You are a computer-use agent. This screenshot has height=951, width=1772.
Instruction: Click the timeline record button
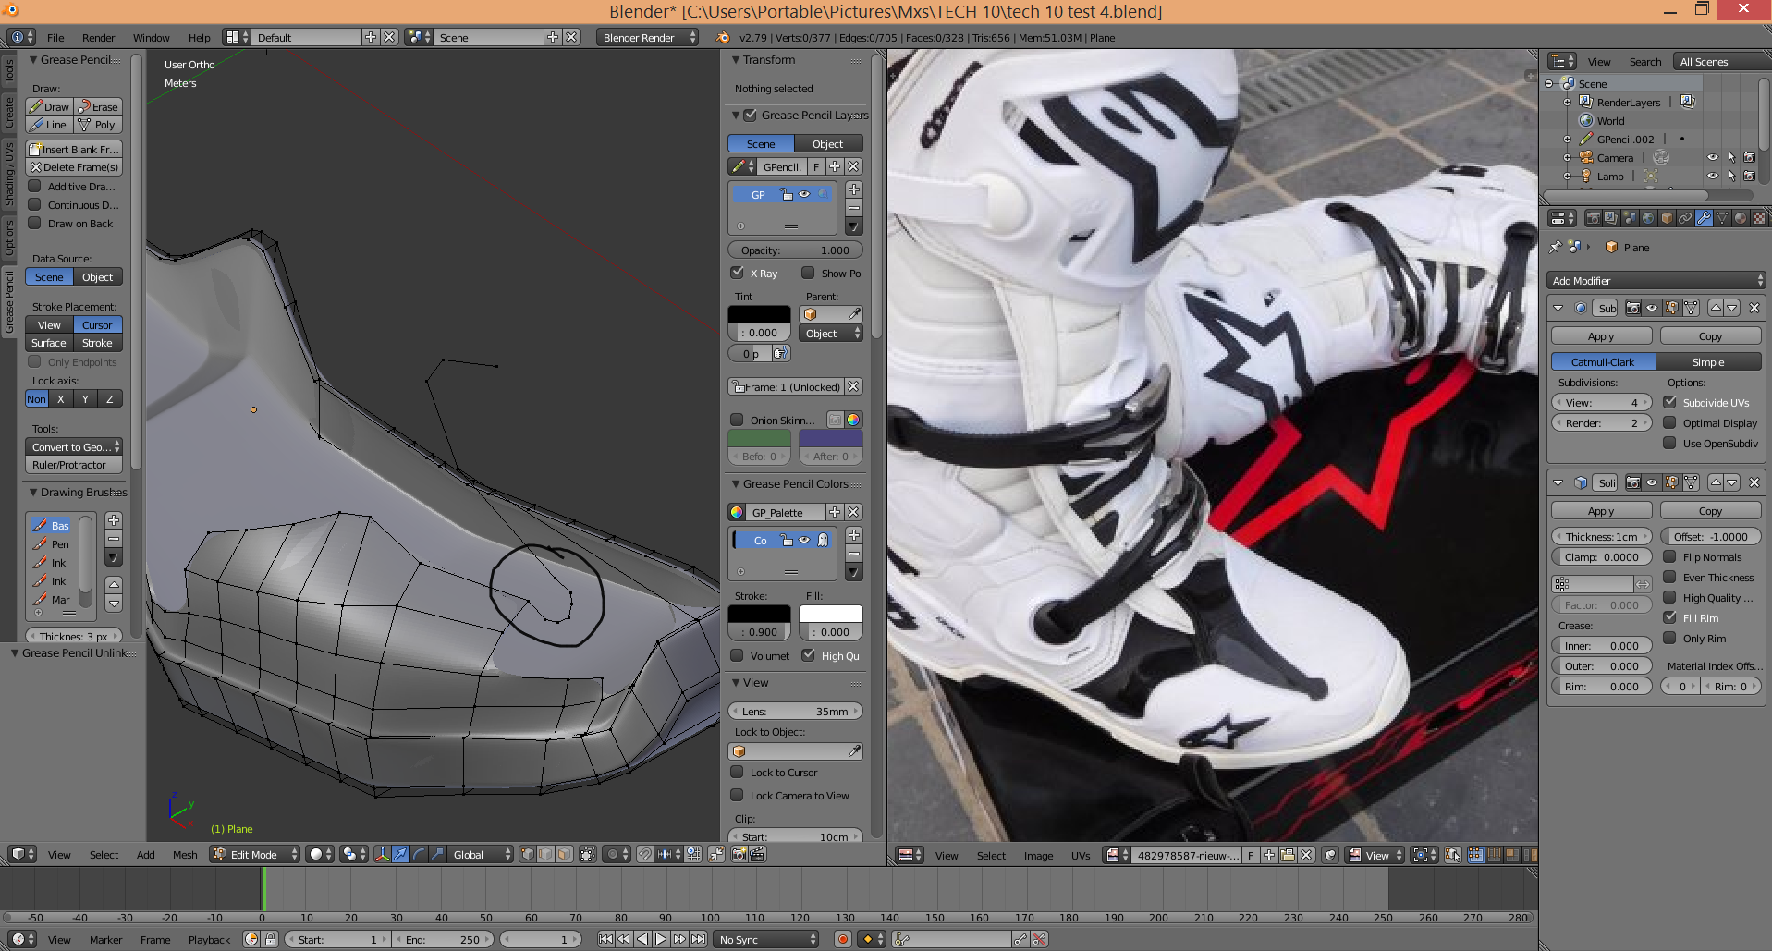click(842, 939)
